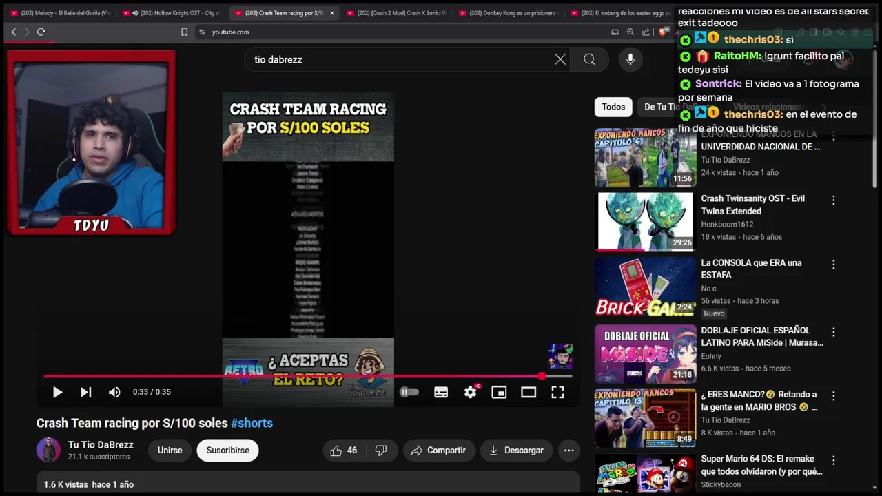Viewport: 882px width, 496px height.
Task: Open options for ERES MANCO video
Action: [x=833, y=395]
